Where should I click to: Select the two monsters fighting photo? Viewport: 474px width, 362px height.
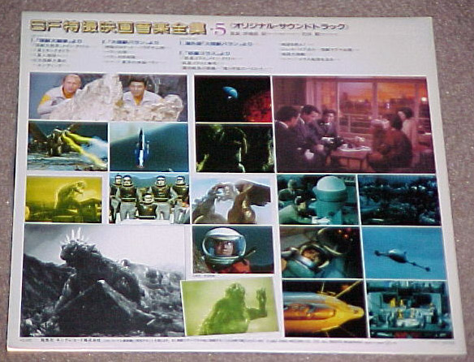click(232, 200)
